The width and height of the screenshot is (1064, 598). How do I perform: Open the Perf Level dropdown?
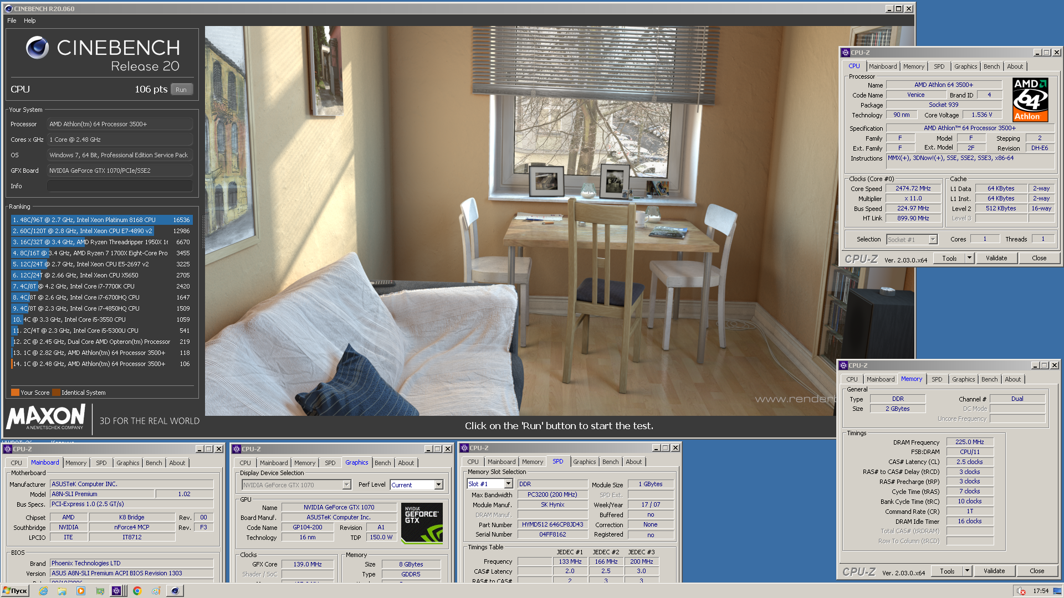[x=438, y=485]
